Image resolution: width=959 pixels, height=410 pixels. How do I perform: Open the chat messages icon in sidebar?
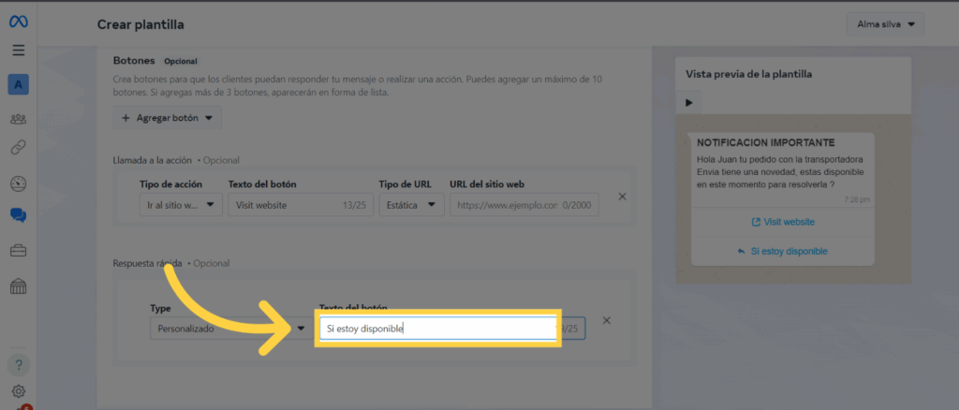click(19, 215)
